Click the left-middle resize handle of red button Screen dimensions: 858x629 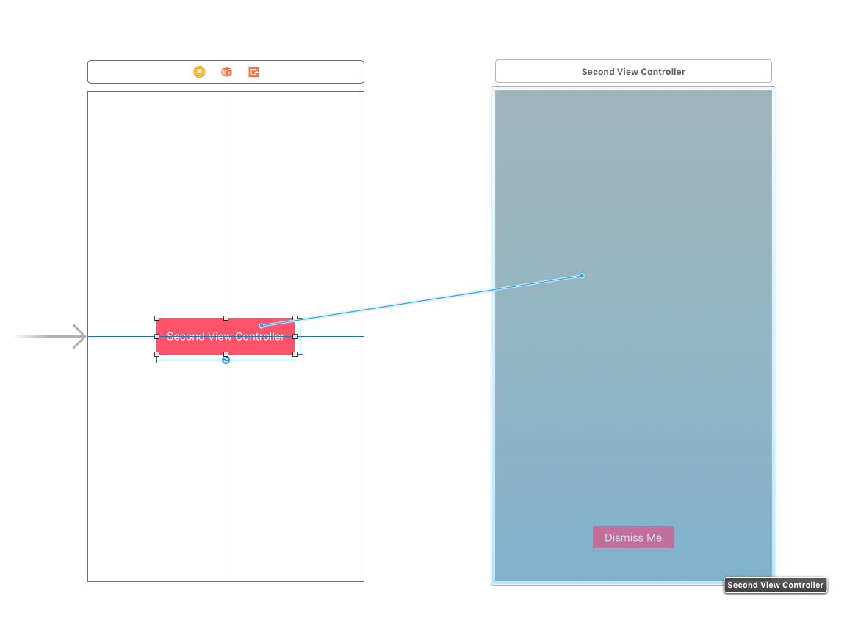click(156, 336)
